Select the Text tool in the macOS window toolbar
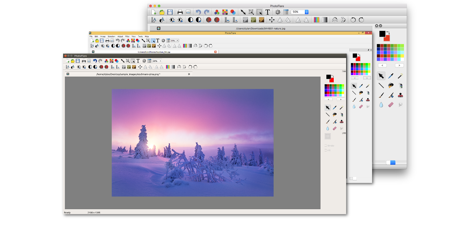 (x=267, y=12)
